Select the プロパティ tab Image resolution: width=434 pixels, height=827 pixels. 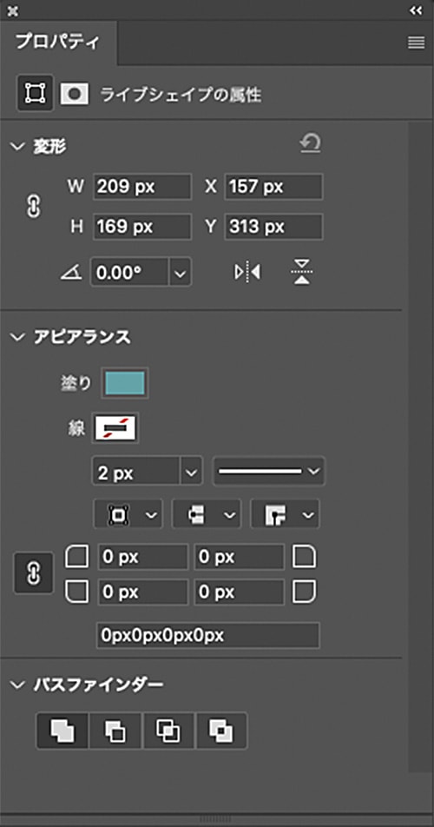pos(58,43)
